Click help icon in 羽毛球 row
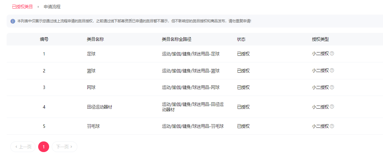 pos(332,126)
